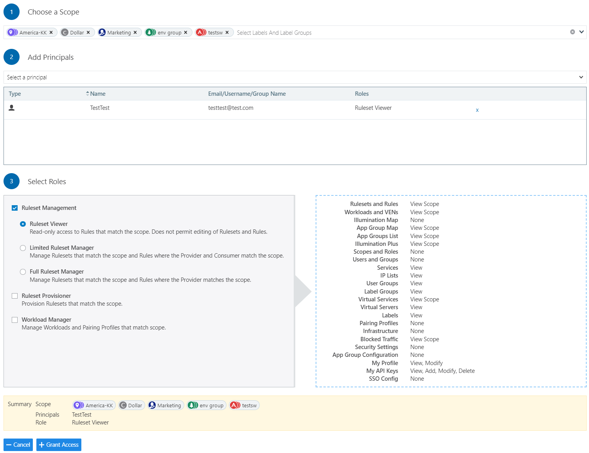Click the user type icon for TestTest
The height and width of the screenshot is (453, 589).
(x=12, y=108)
